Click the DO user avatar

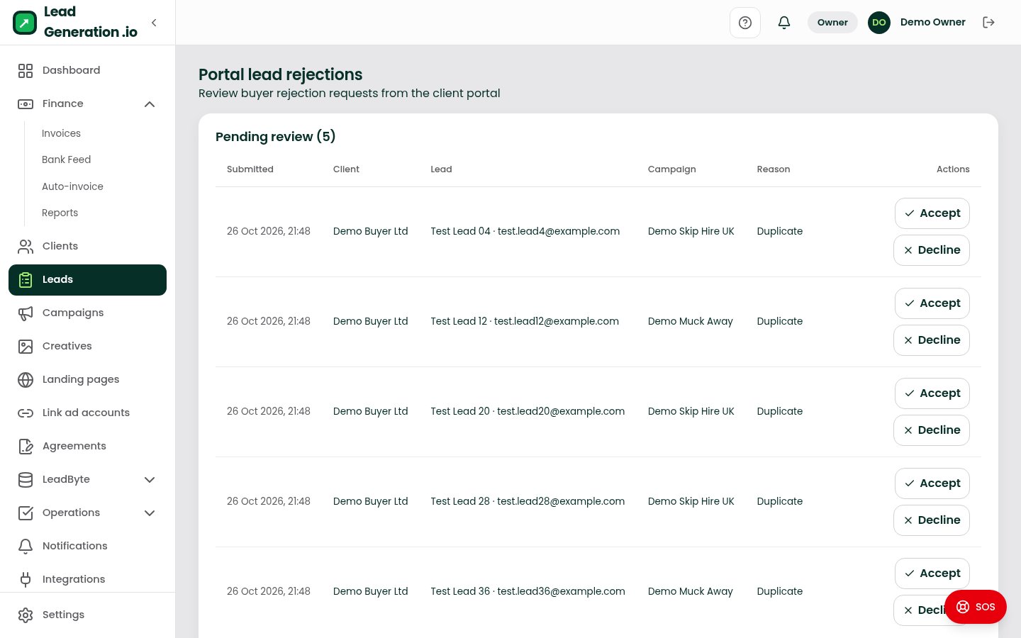[x=879, y=23]
